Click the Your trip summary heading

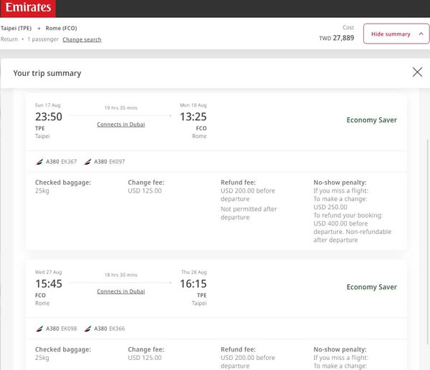coord(47,73)
